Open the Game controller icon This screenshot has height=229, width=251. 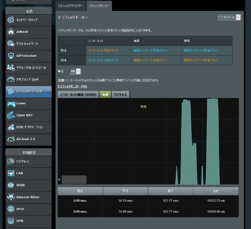click(x=11, y=104)
